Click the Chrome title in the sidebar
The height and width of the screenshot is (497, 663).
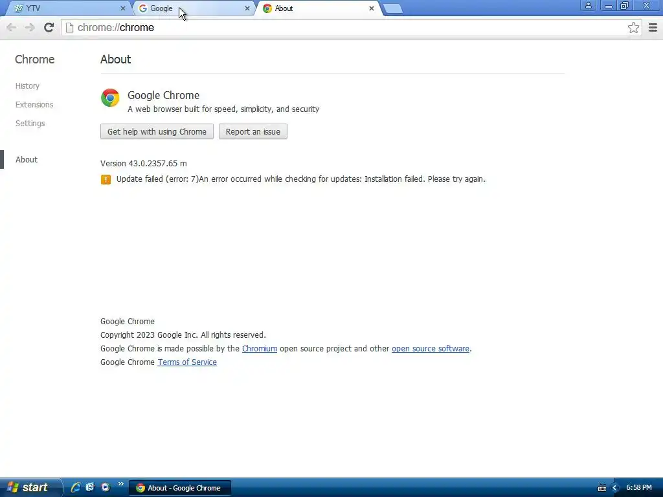point(35,59)
